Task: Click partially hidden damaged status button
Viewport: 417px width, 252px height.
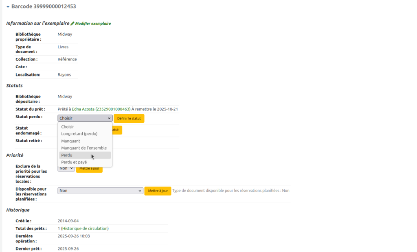Action: (117, 130)
